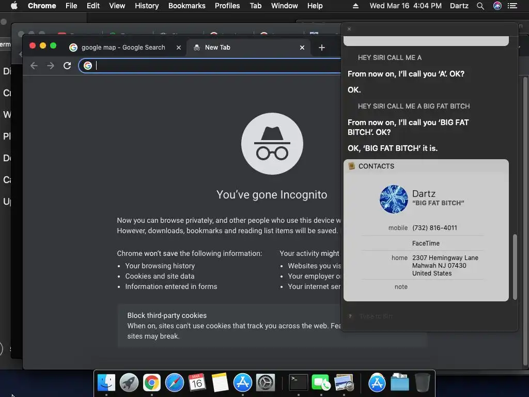529x397 pixels.
Task: Open Spotlight search magnifier
Action: 480,6
